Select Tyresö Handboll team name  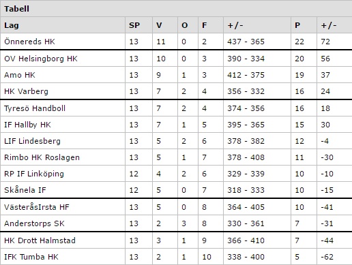click(x=35, y=108)
